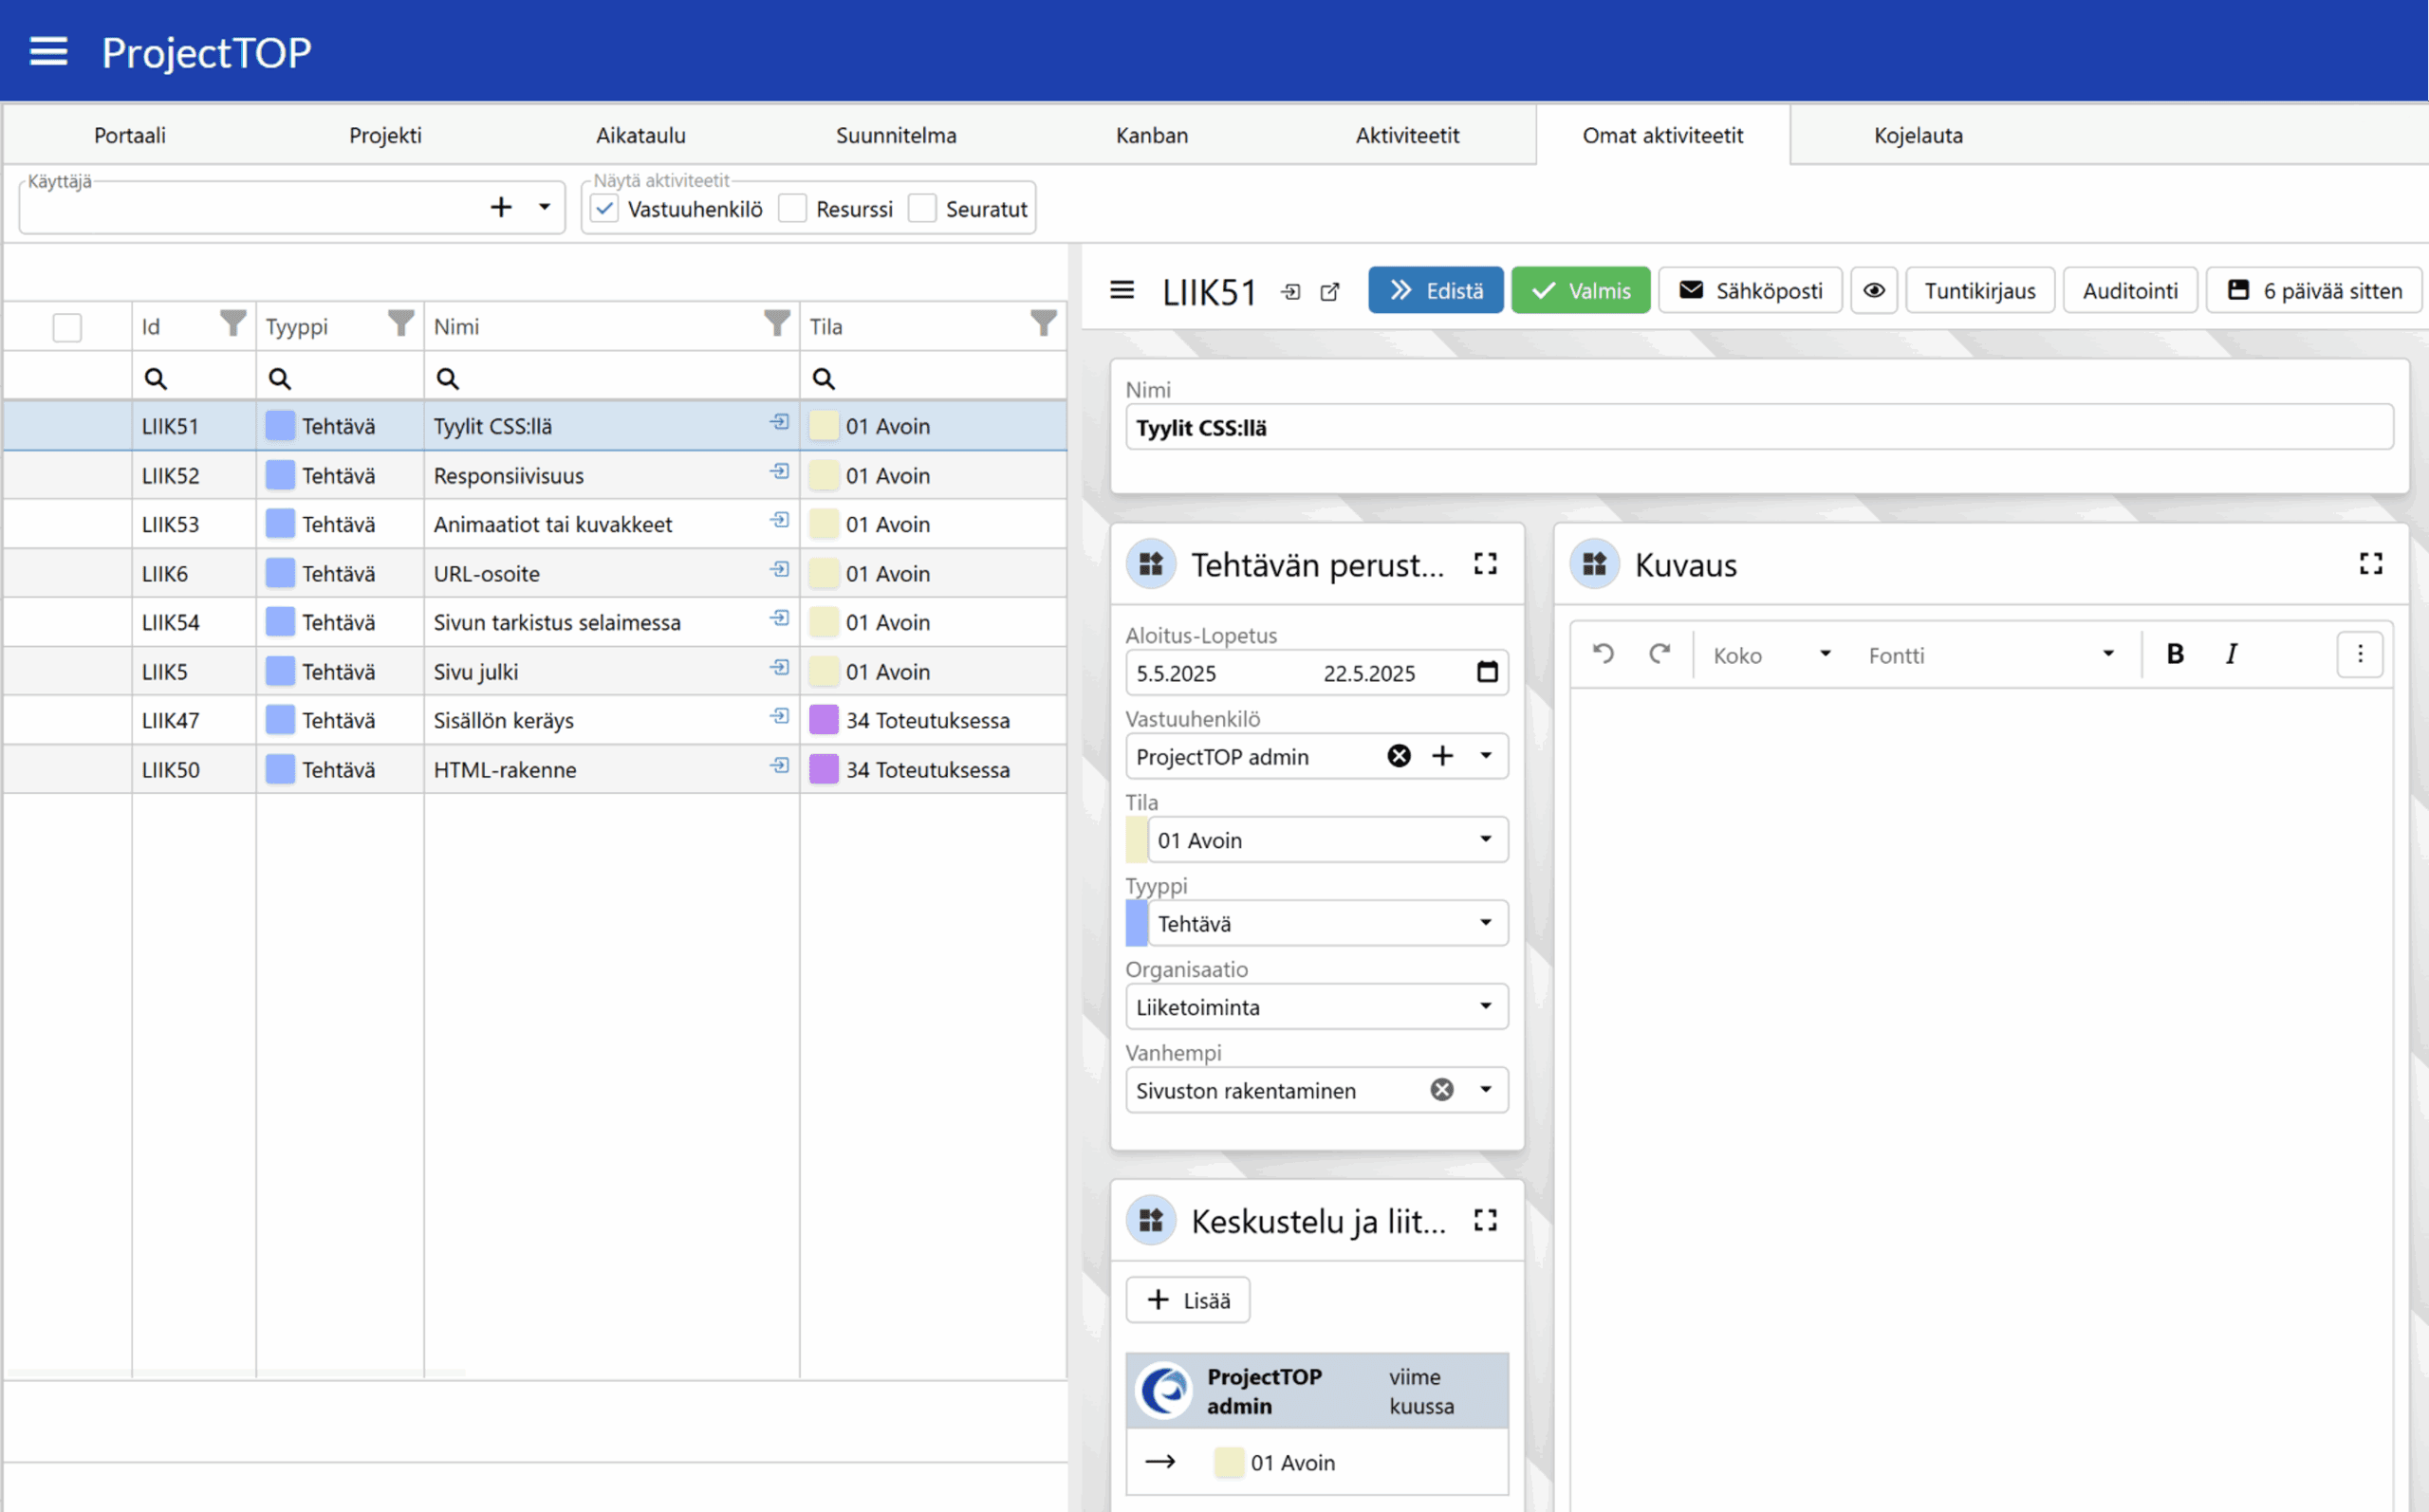
Task: Check the Seuratut checkbox
Action: (922, 209)
